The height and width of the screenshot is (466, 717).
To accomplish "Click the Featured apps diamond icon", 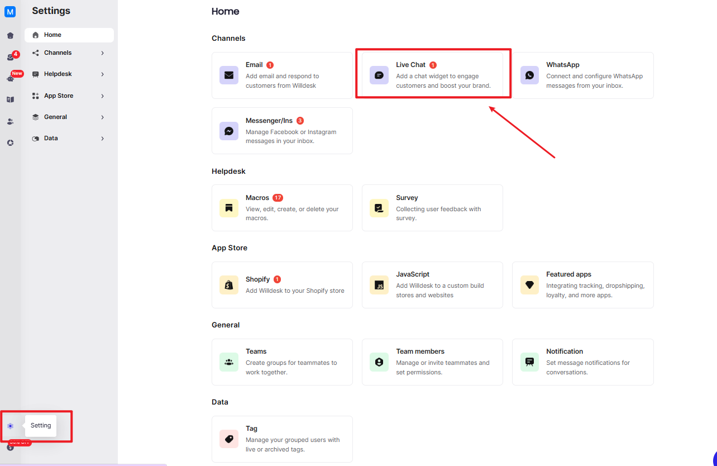I will pyautogui.click(x=529, y=285).
